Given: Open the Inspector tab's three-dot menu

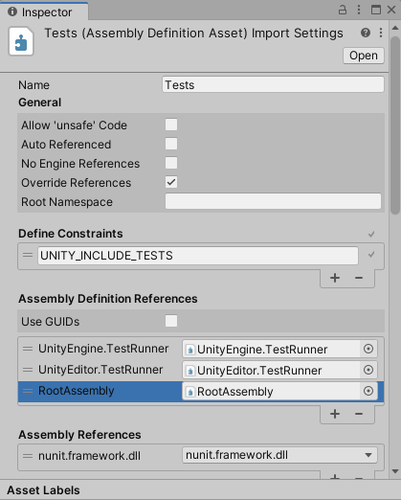Looking at the screenshot, I should click(x=359, y=10).
